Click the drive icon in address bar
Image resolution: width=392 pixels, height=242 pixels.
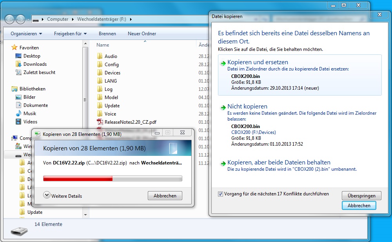tap(36, 20)
